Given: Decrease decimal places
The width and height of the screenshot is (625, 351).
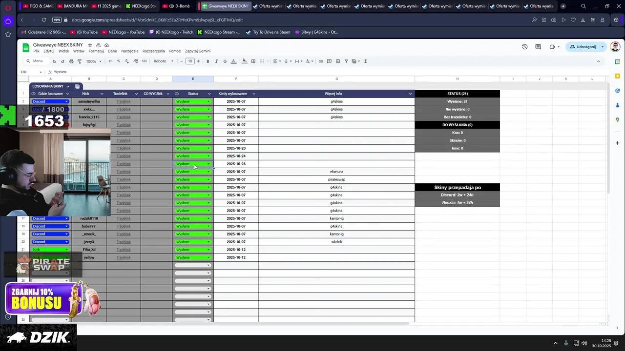Looking at the screenshot, I should coord(127,61).
